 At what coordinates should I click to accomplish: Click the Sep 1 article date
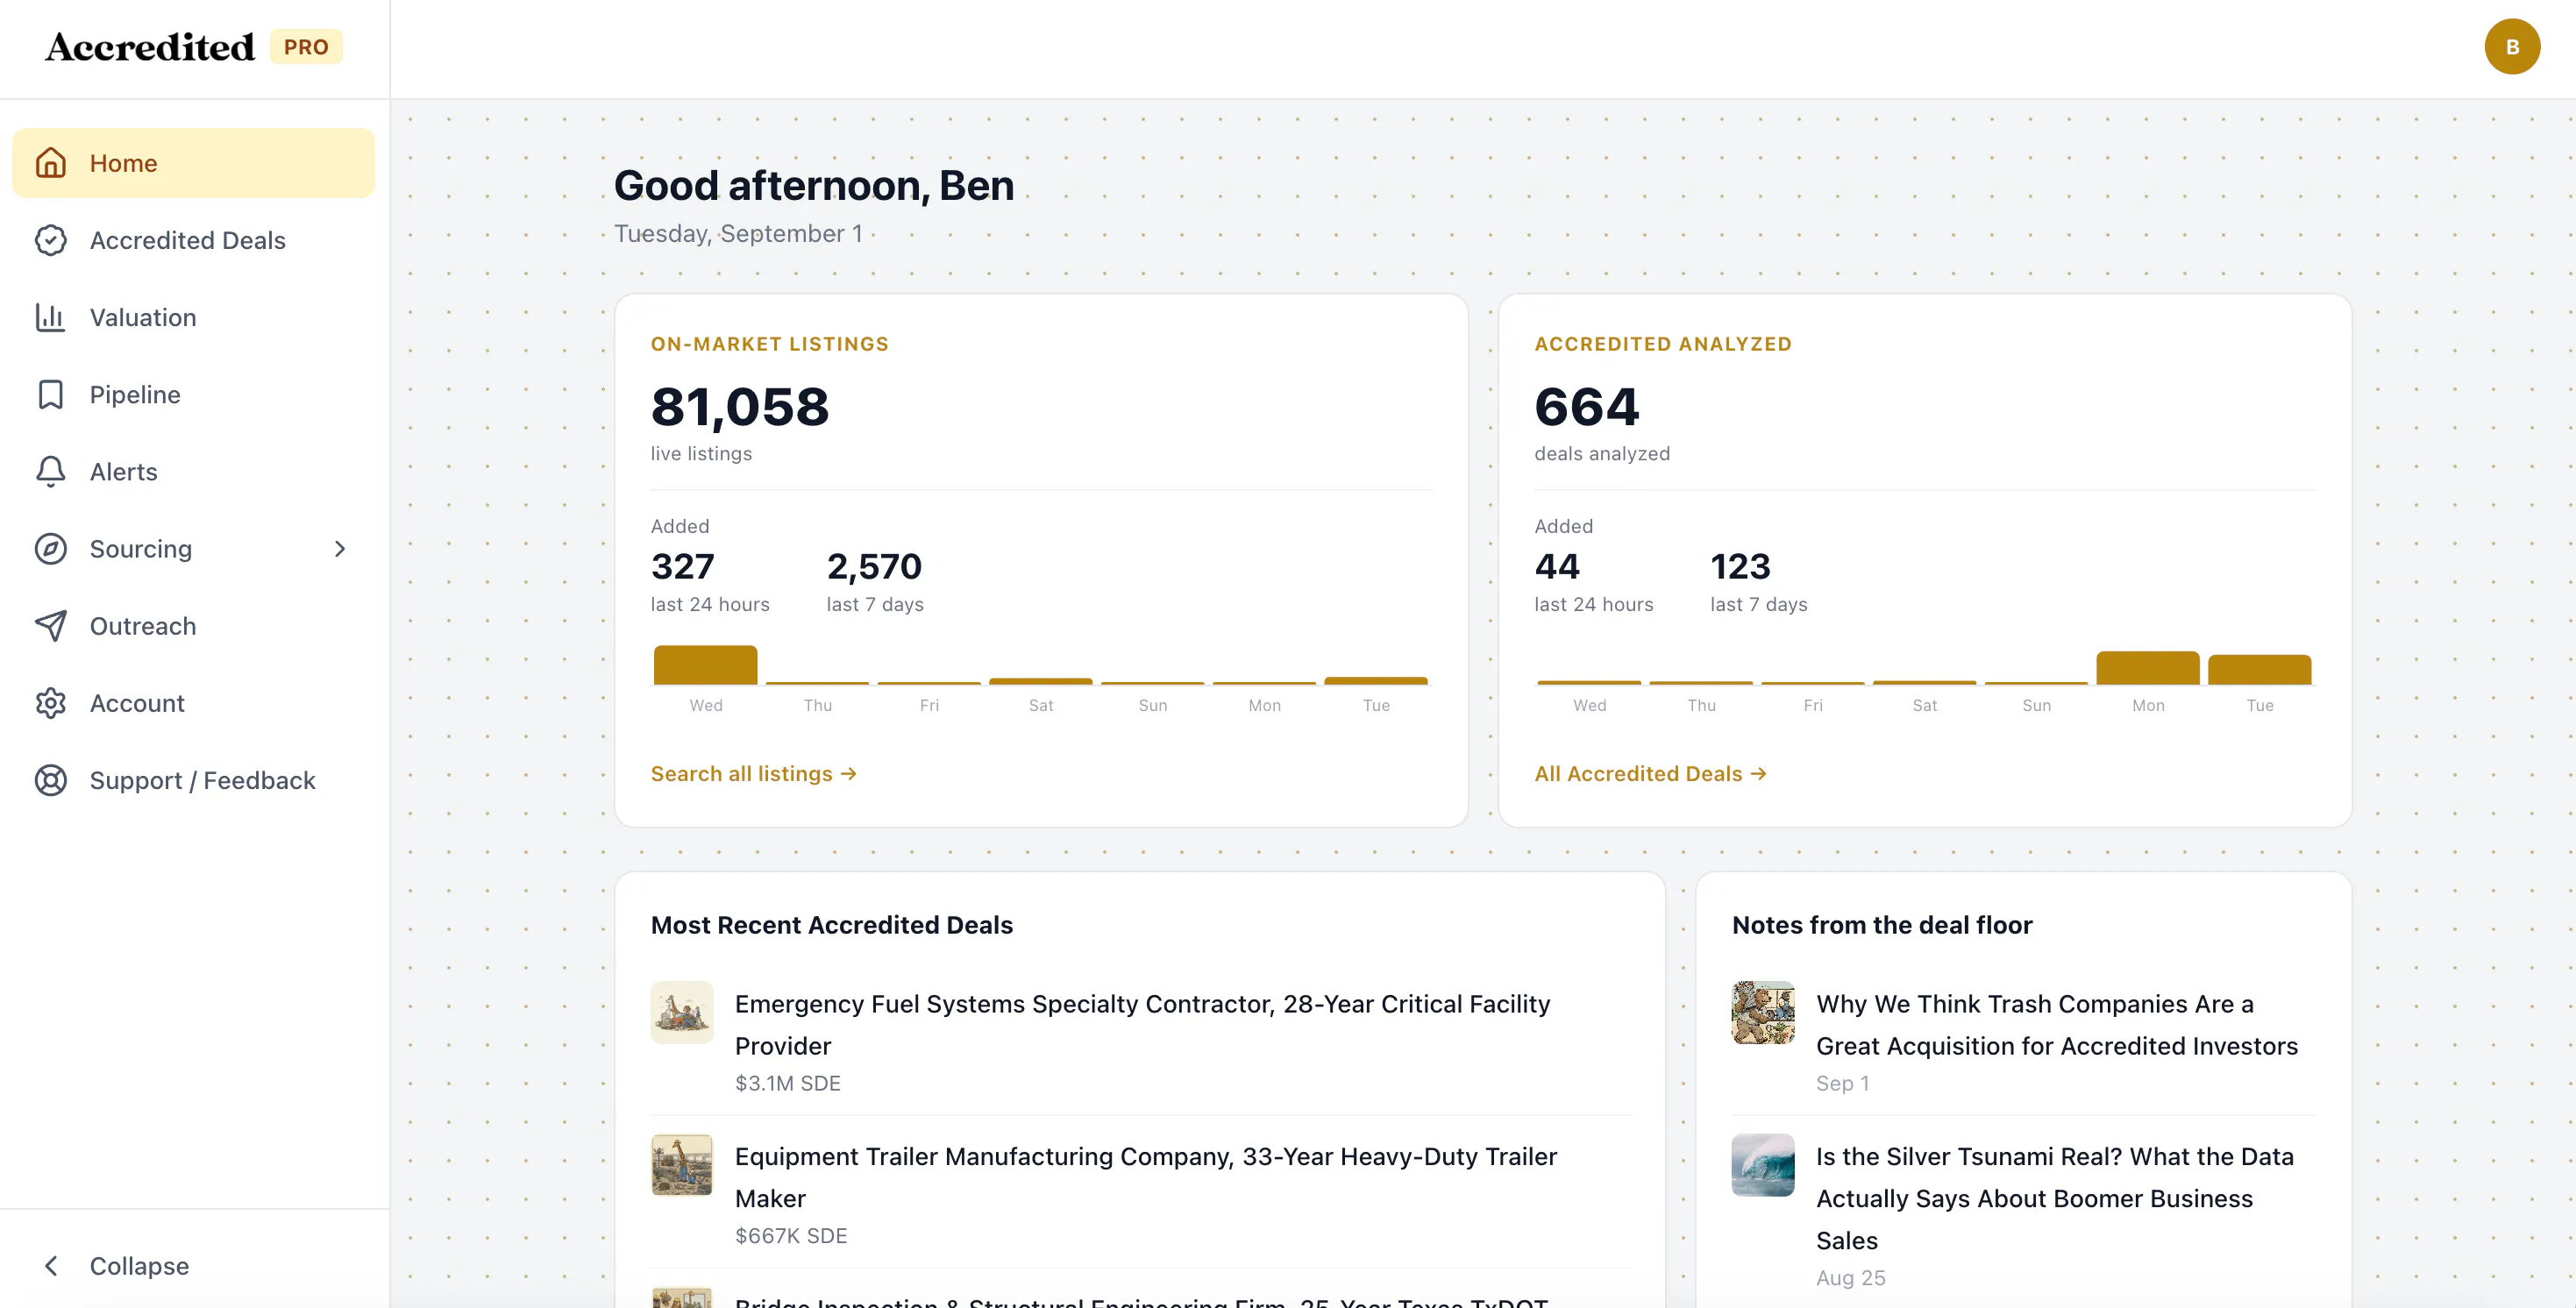pyautogui.click(x=1843, y=1083)
